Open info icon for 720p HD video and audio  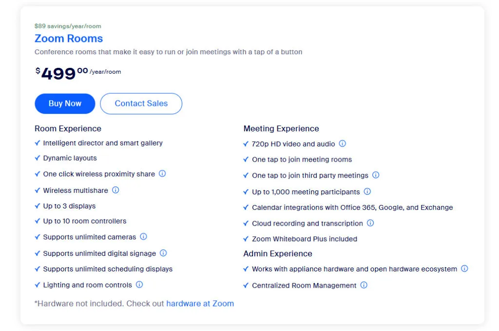342,144
